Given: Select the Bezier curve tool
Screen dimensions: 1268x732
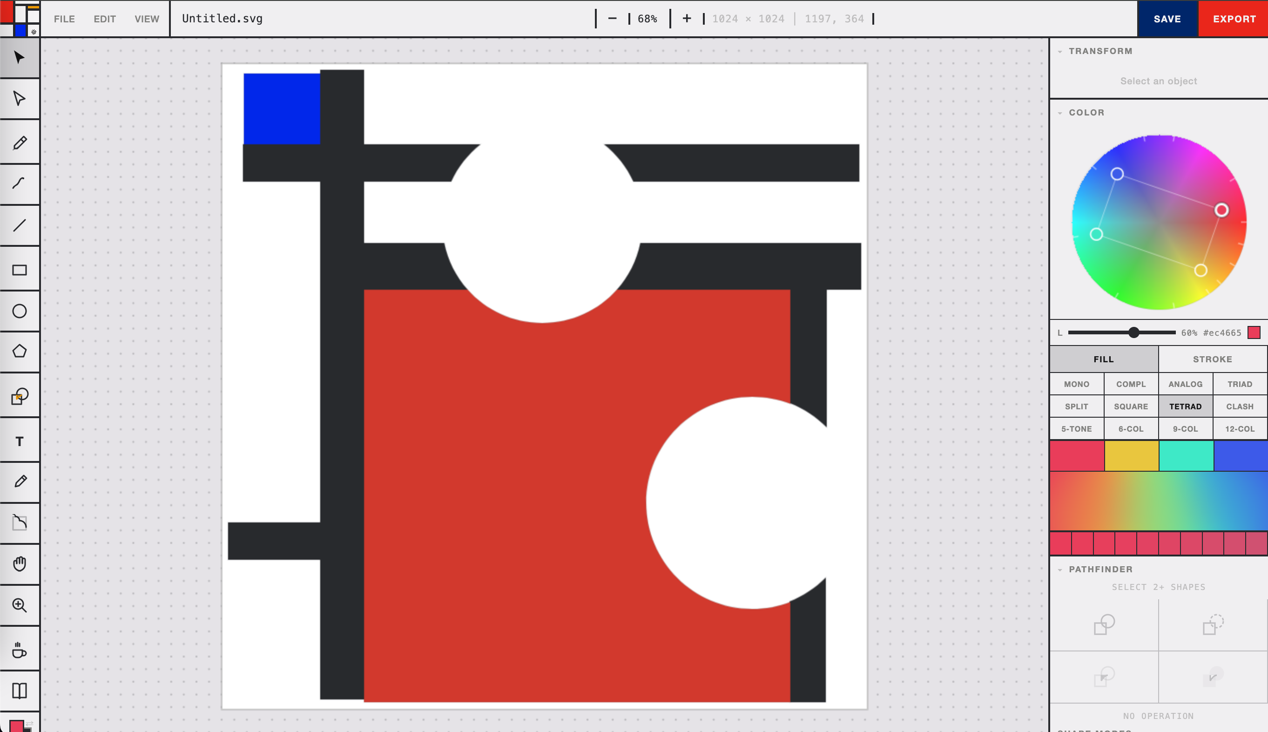Looking at the screenshot, I should (x=19, y=183).
